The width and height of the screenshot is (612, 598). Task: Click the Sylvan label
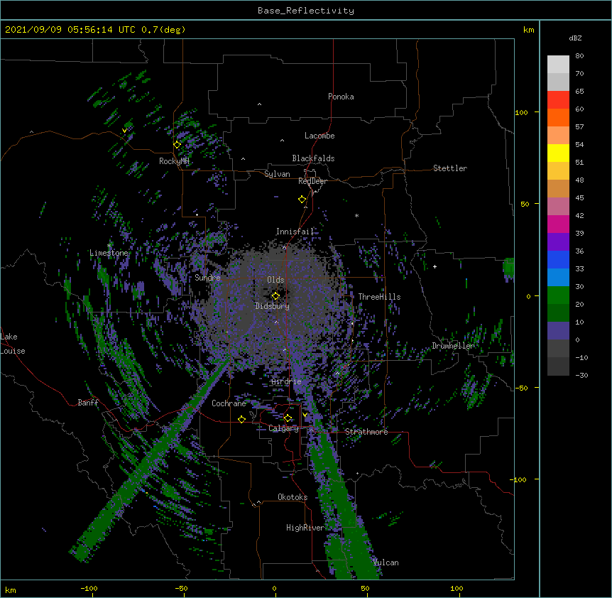[277, 174]
